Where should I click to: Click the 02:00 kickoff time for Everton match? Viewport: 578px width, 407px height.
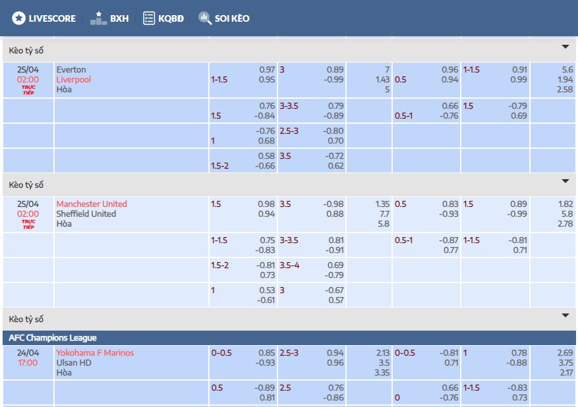[x=28, y=80]
